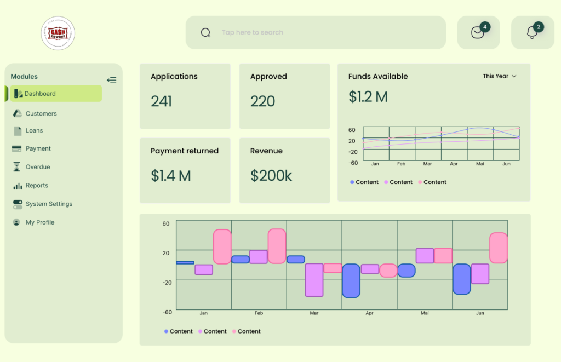Open the This Year dropdown
Screen dimensions: 561x362
click(500, 76)
